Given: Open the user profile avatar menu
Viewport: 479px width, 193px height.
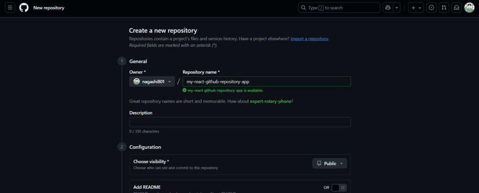Looking at the screenshot, I should click(x=469, y=8).
